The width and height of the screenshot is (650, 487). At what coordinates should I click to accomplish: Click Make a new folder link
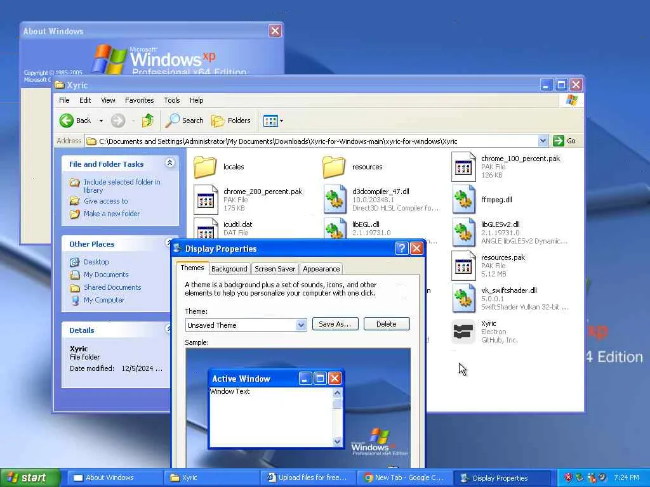point(112,214)
